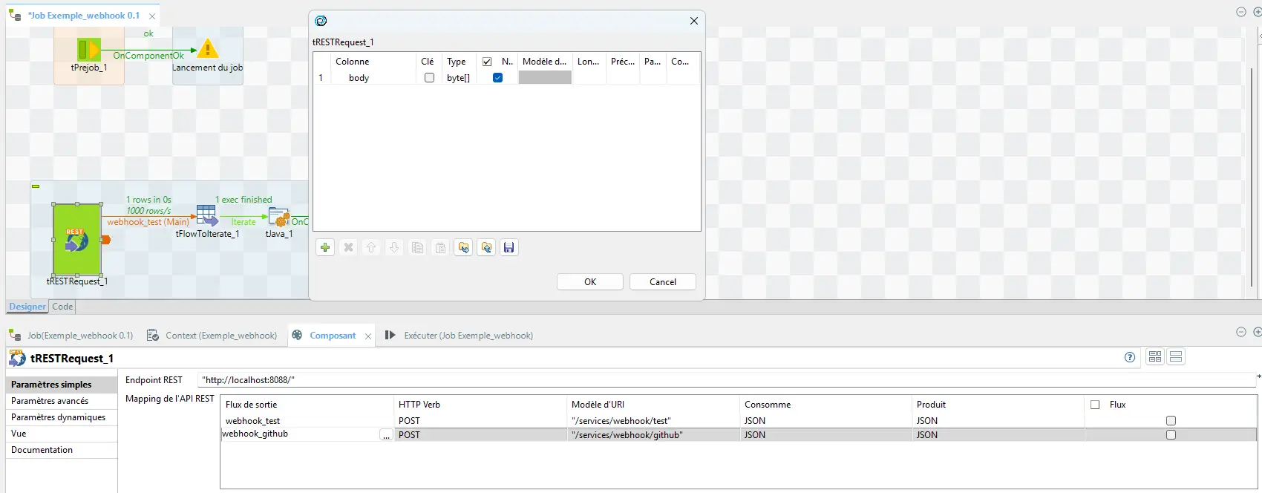Open the Exécuter (Job Exemple_webhook) tab

[x=460, y=336]
